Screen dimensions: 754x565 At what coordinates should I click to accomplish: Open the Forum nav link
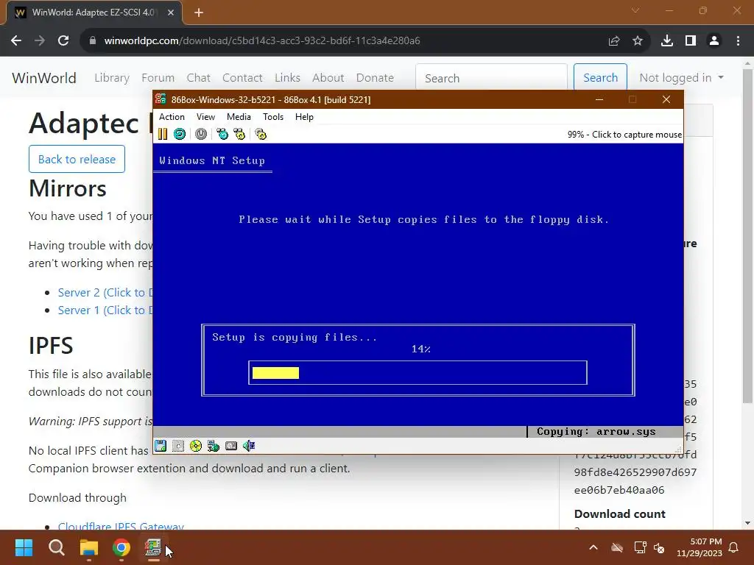click(158, 78)
